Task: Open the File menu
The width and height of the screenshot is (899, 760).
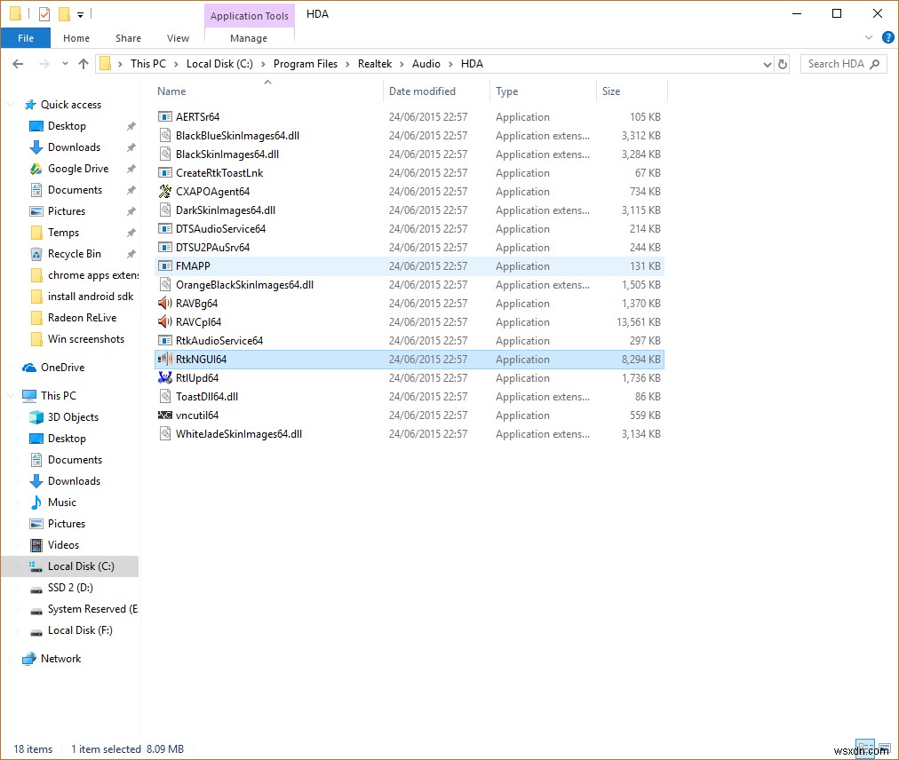Action: point(26,38)
